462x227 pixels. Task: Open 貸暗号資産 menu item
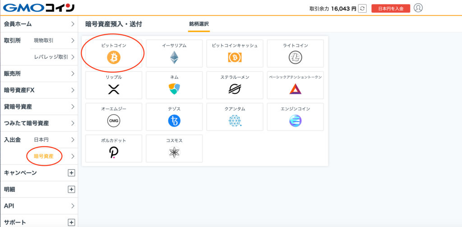pos(39,107)
